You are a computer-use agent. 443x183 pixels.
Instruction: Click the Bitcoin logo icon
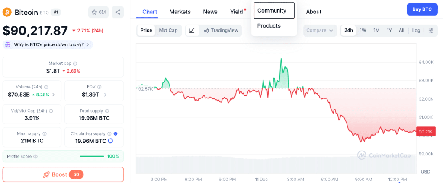[7, 13]
